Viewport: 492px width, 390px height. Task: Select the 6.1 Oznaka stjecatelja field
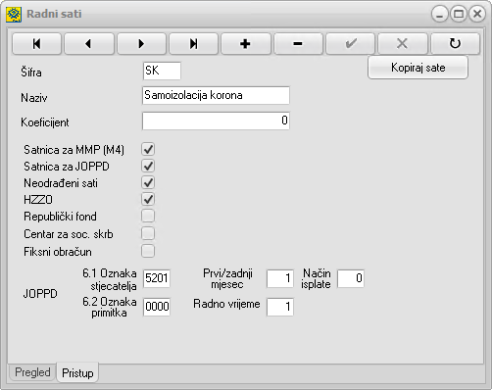tap(157, 278)
